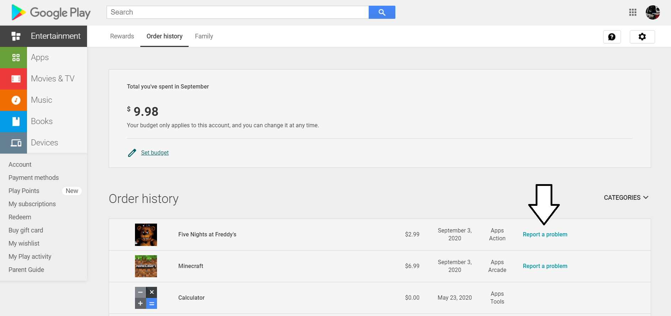Open the Redeem link
Screen dimensions: 671x316
click(20, 217)
